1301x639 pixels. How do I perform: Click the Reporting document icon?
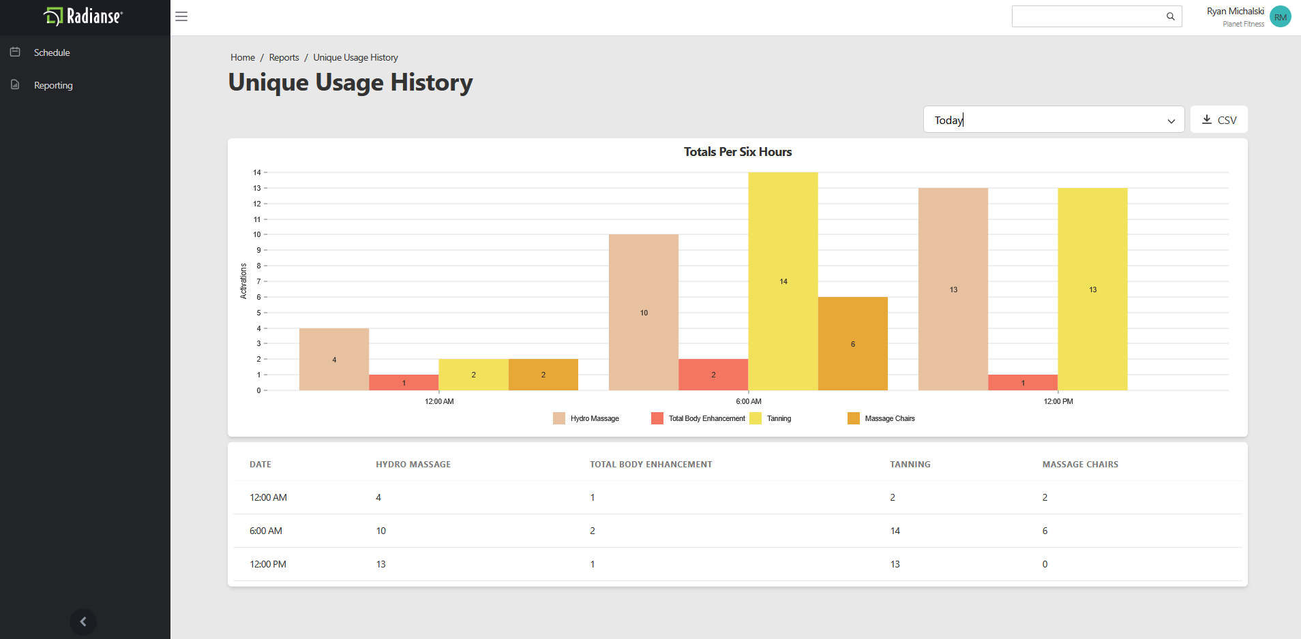pyautogui.click(x=15, y=84)
